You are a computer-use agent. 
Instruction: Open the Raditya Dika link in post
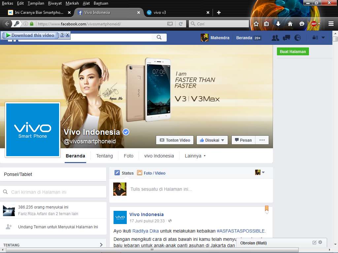(146, 231)
